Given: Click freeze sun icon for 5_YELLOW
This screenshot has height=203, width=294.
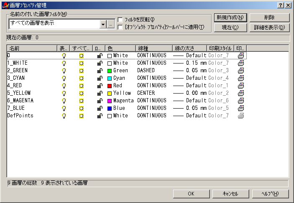Looking at the screenshot, I should pyautogui.click(x=81, y=93).
